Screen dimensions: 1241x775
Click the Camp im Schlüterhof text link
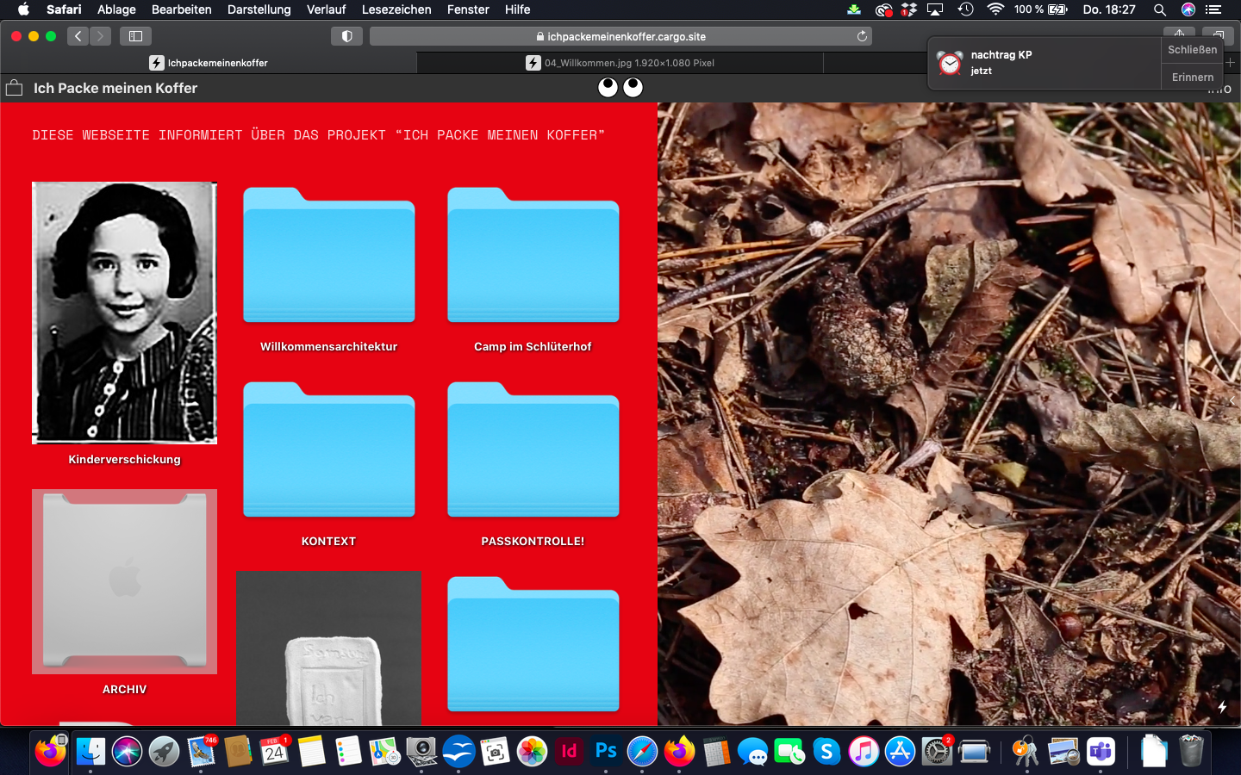[533, 347]
